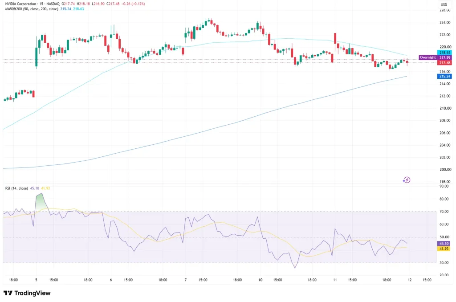Click the high value H218.18
456x302 pixels.
(83, 4)
